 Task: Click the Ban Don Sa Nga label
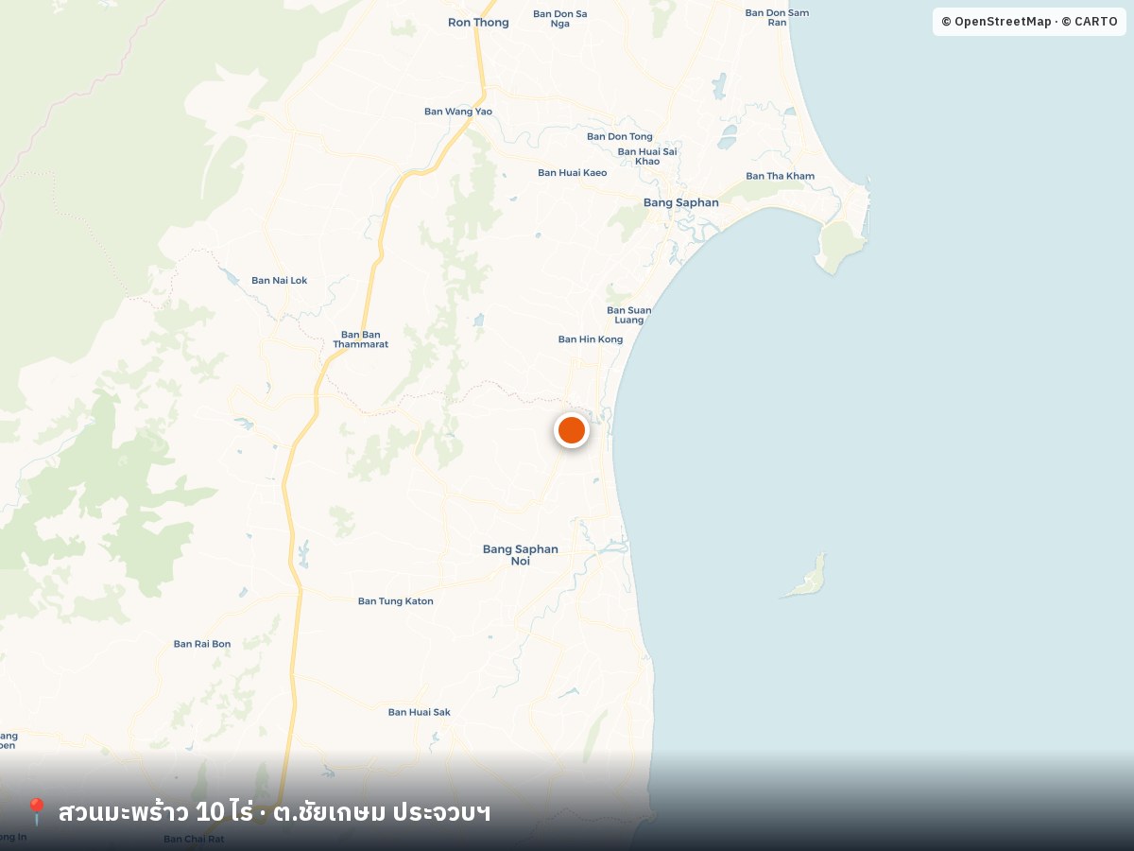coord(560,18)
